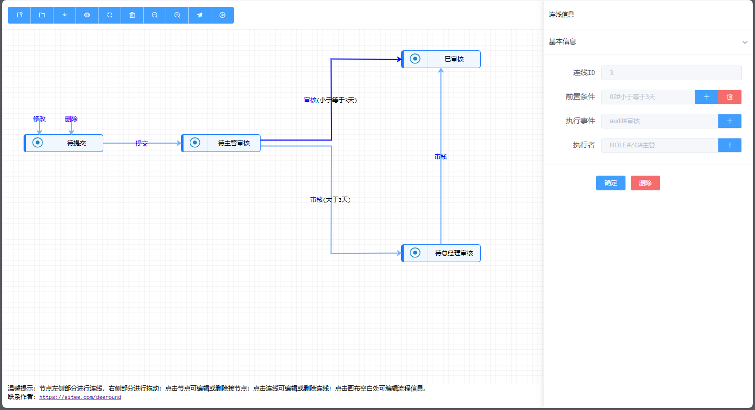Click the connector circle on 已审核 node
755x410 pixels.
point(415,59)
